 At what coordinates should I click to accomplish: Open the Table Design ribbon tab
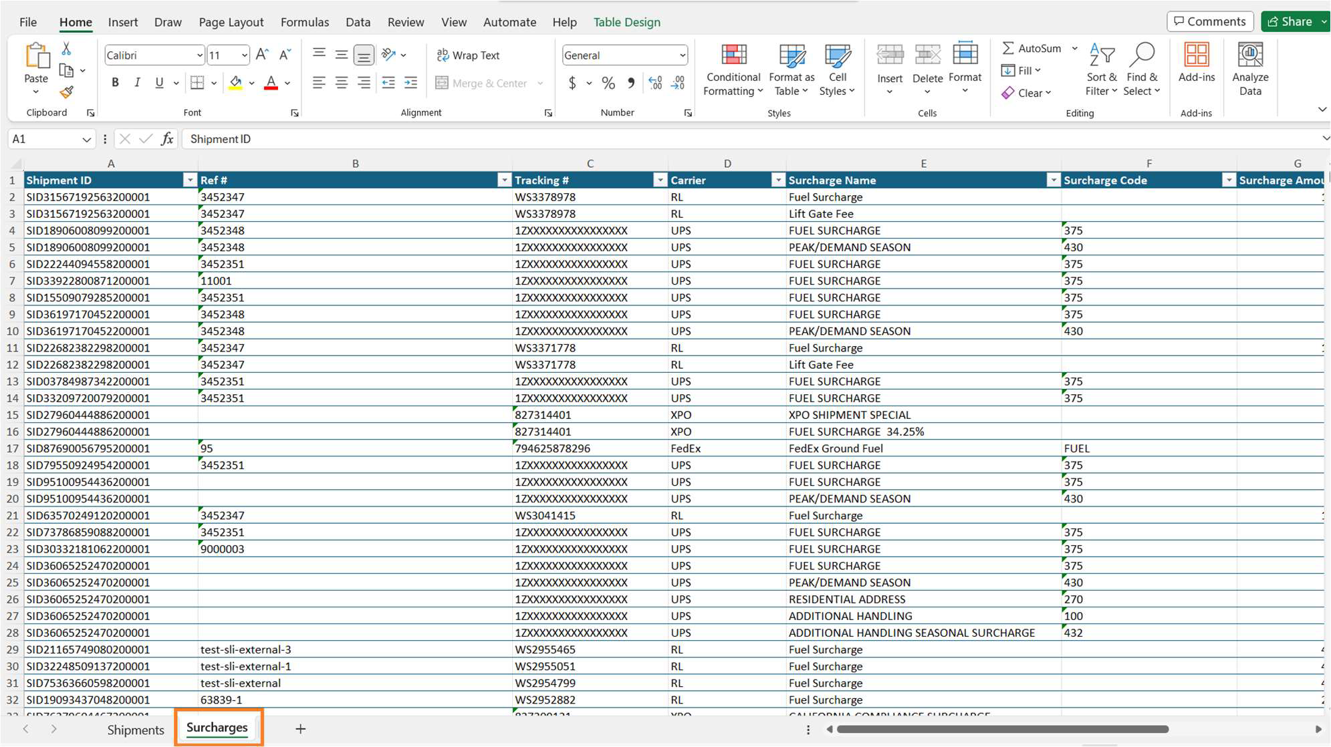pyautogui.click(x=627, y=22)
